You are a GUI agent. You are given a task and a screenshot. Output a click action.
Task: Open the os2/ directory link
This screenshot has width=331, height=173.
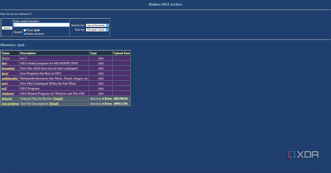pos(4,88)
